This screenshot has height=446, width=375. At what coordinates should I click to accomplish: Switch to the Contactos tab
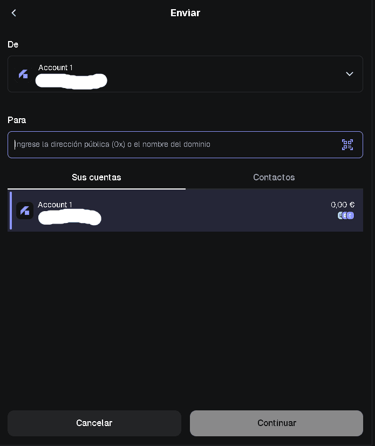[274, 177]
